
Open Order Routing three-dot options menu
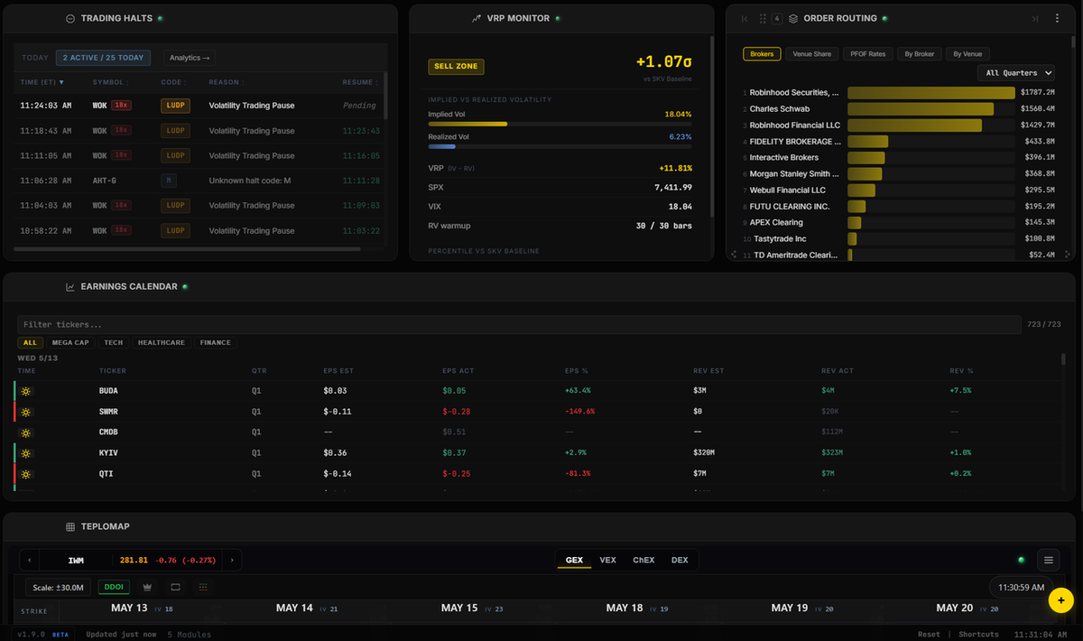coord(1057,19)
